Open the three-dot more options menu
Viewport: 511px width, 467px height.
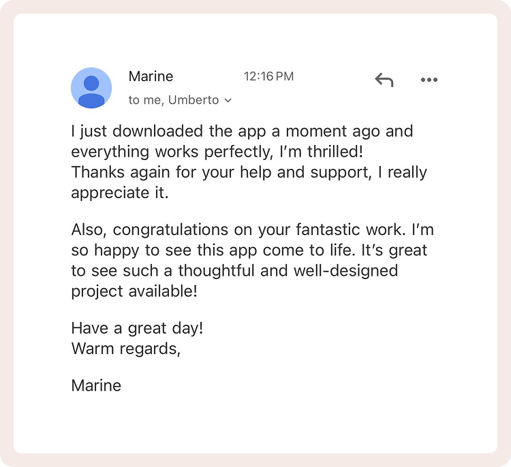point(429,80)
